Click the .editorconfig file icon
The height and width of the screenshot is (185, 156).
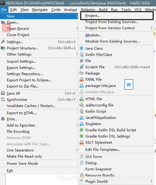(x=82, y=105)
